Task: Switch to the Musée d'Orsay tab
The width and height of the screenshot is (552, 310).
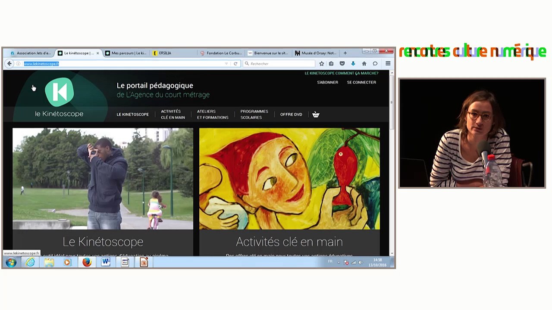Action: pyautogui.click(x=316, y=53)
